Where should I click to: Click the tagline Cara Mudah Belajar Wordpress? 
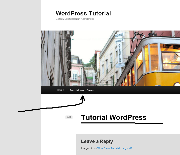click(x=75, y=19)
